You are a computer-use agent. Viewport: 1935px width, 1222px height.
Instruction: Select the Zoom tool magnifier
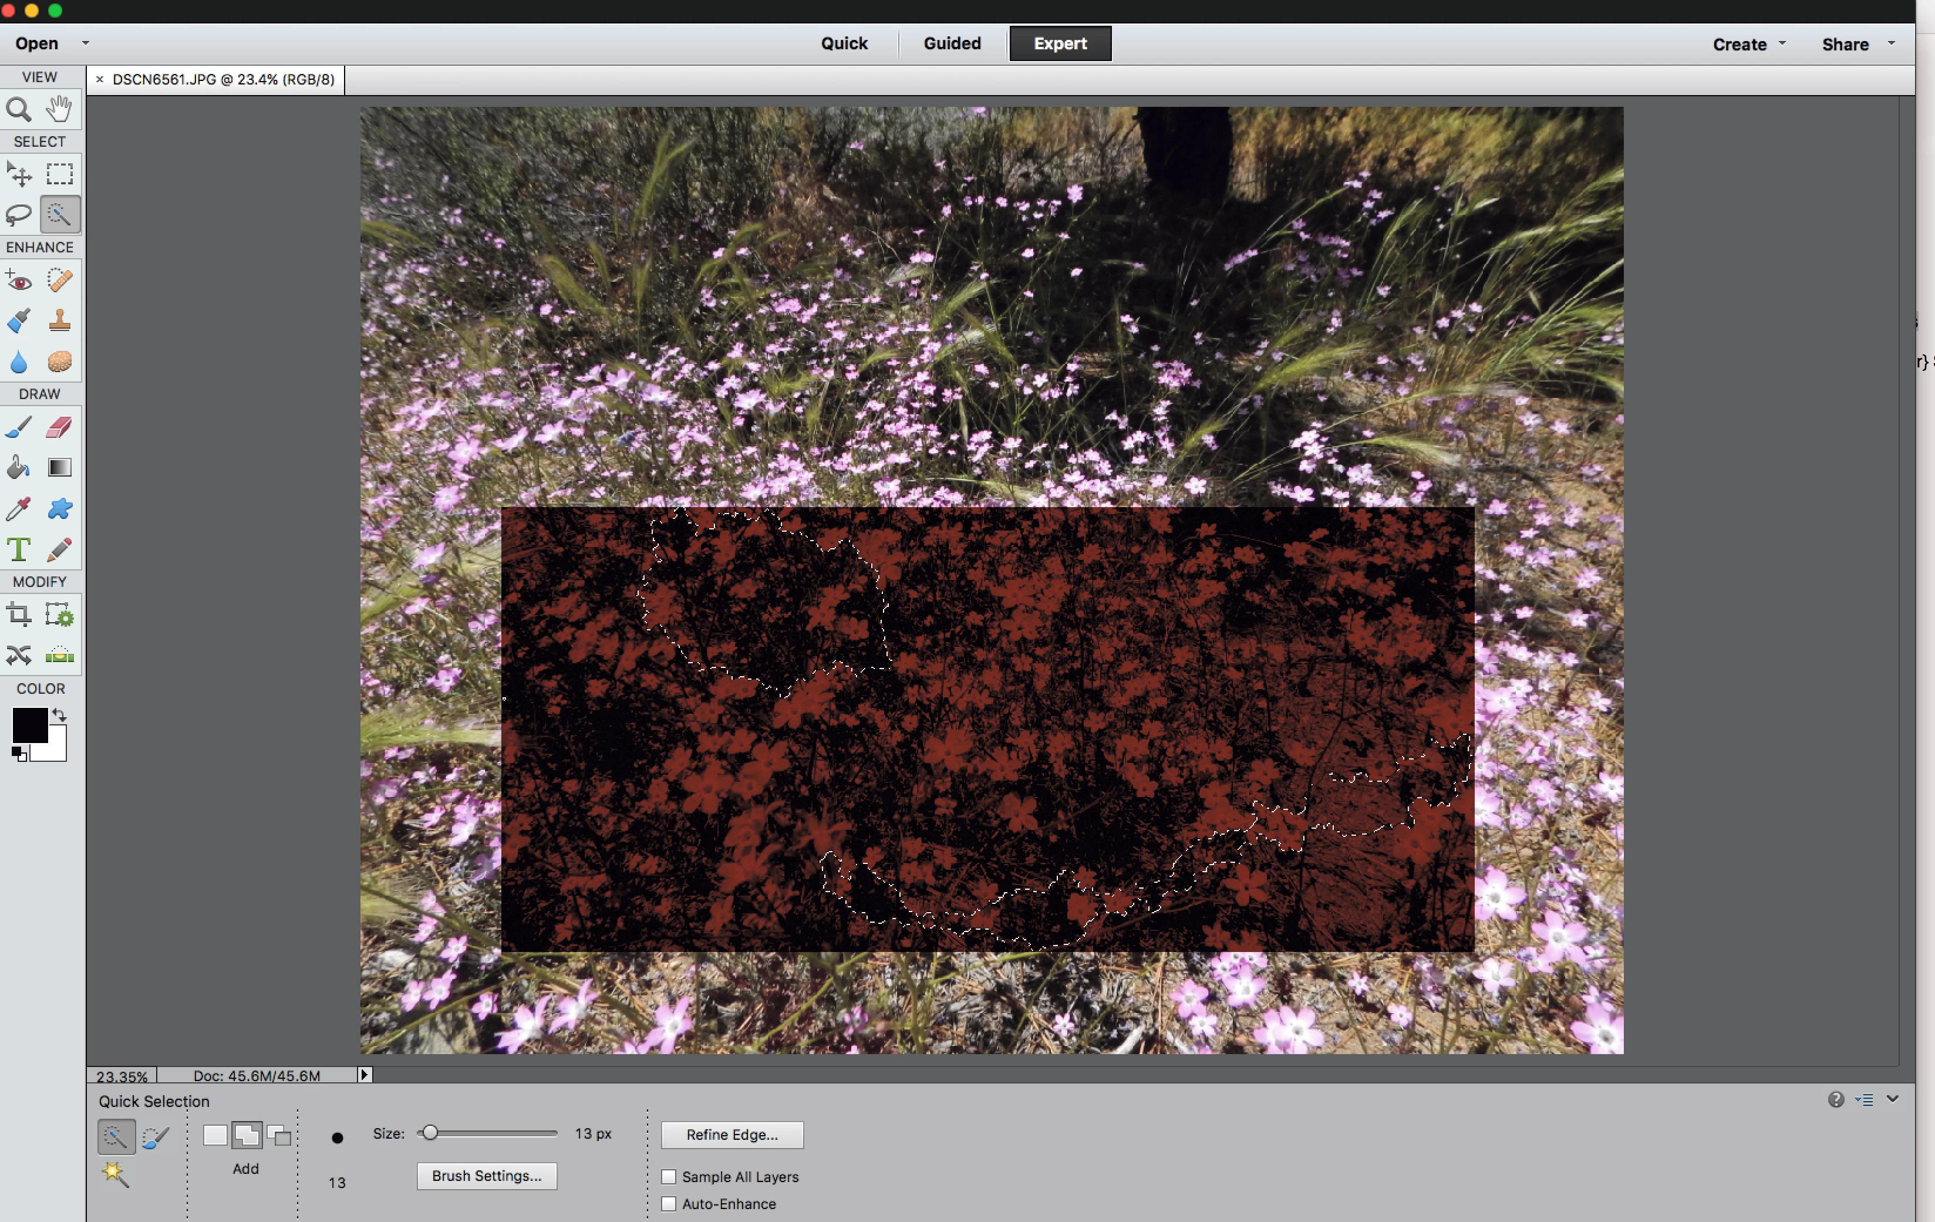(x=18, y=109)
